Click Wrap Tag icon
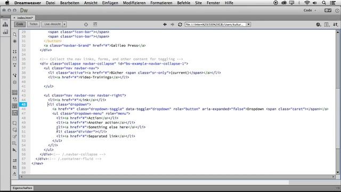 tap(15, 137)
